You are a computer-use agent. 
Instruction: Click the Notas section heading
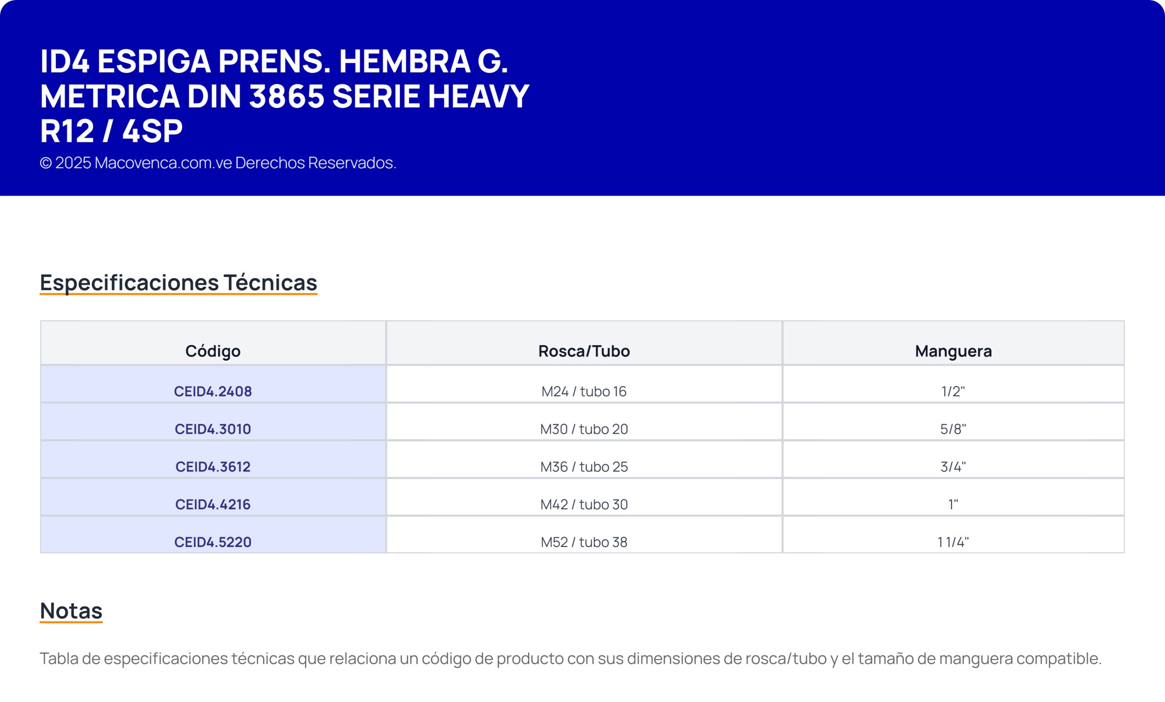(x=71, y=611)
